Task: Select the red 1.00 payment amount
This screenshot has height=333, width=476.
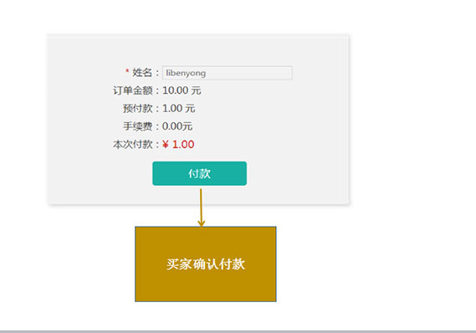Action: pyautogui.click(x=183, y=145)
